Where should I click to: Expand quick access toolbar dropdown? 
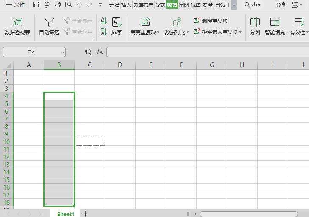point(100,5)
